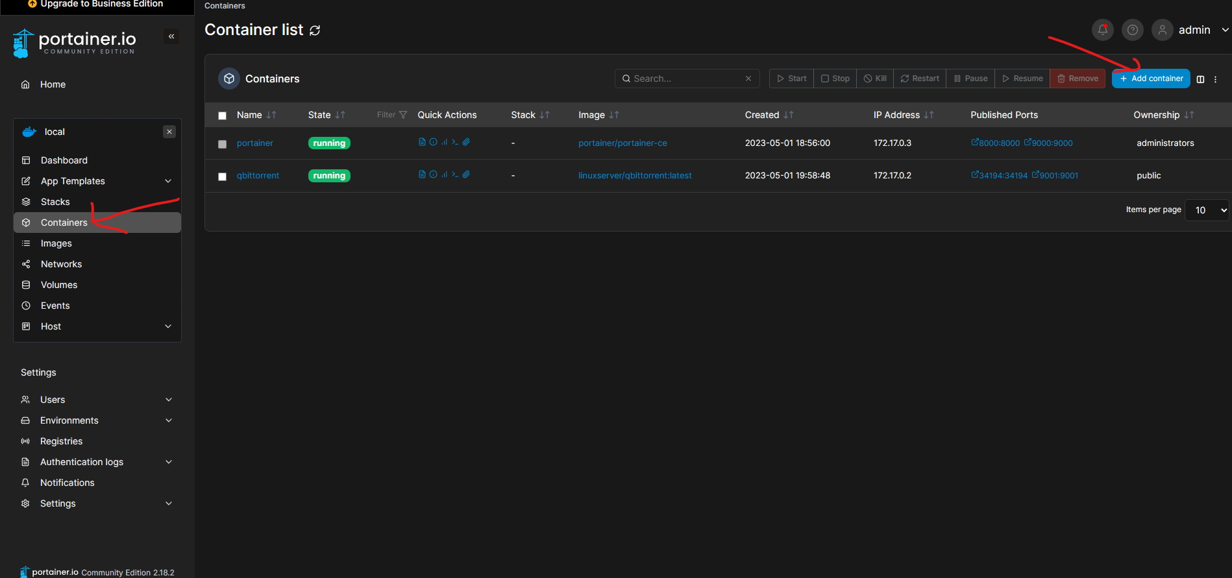1232x578 pixels.
Task: Expand the Authentication logs submenu
Action: coord(169,462)
